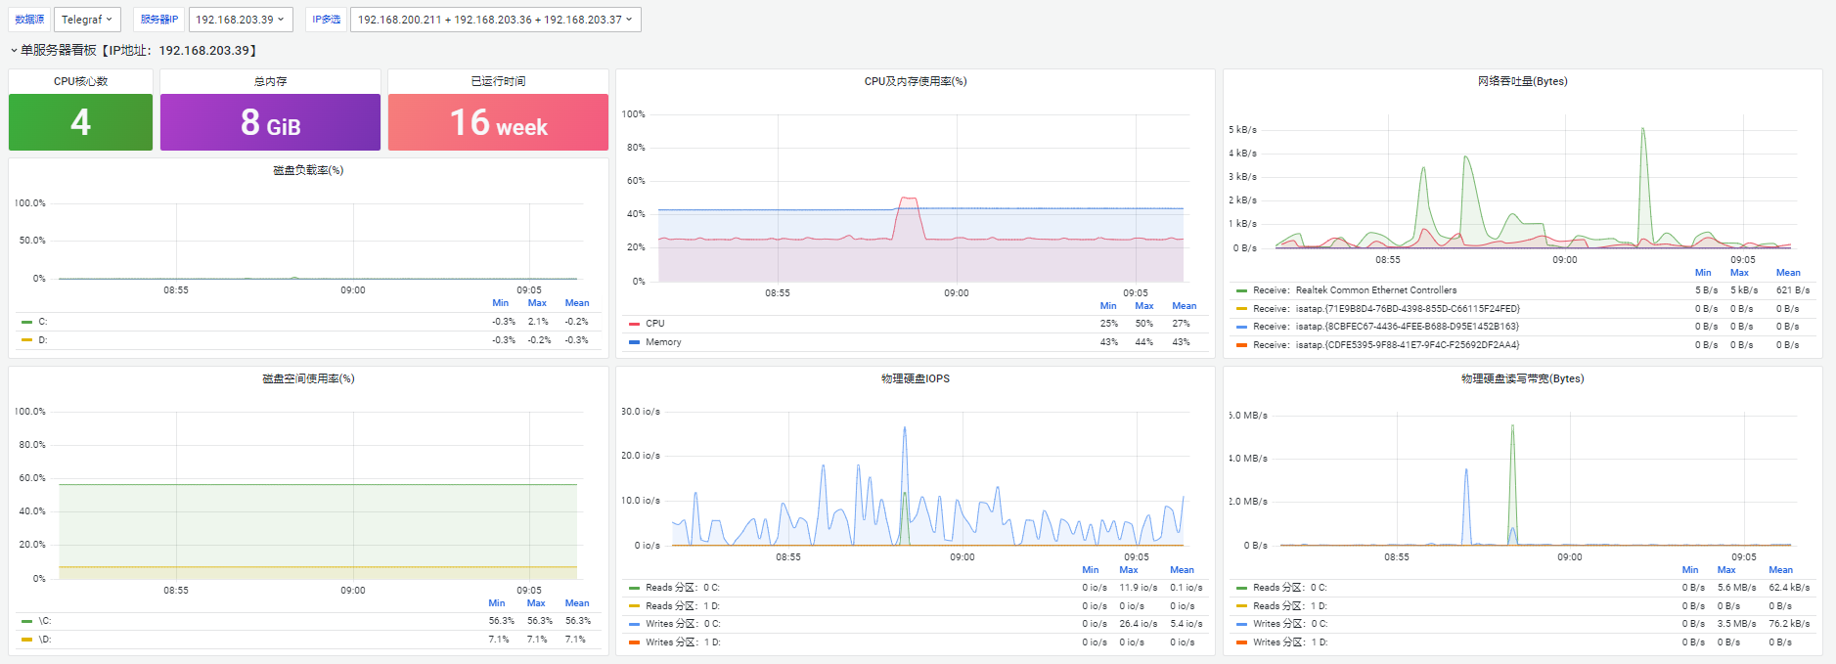1836x664 pixels.
Task: Open the 磁盘空间使用率(%) panel title menu
Action: [308, 378]
